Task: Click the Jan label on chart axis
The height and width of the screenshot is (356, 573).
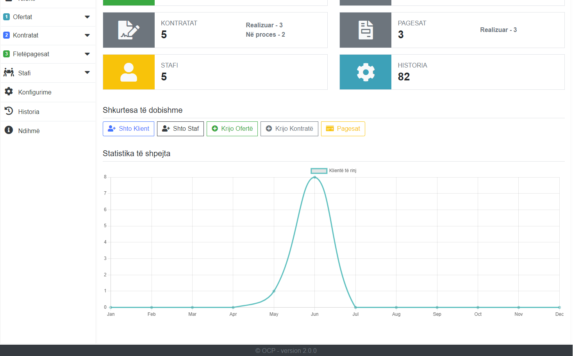Action: coord(111,314)
